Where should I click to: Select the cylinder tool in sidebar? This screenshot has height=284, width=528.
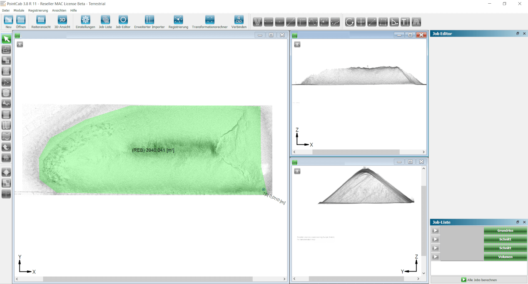pyautogui.click(x=6, y=114)
